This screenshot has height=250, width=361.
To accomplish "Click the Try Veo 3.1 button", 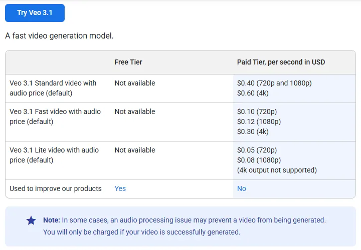I will (35, 13).
